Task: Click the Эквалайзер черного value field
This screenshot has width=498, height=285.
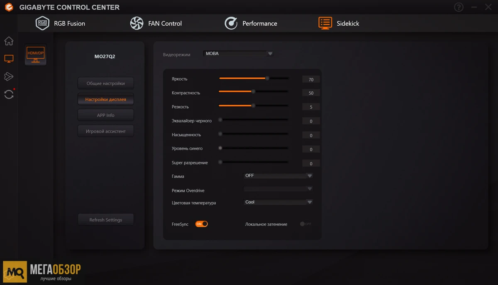Action: click(311, 121)
